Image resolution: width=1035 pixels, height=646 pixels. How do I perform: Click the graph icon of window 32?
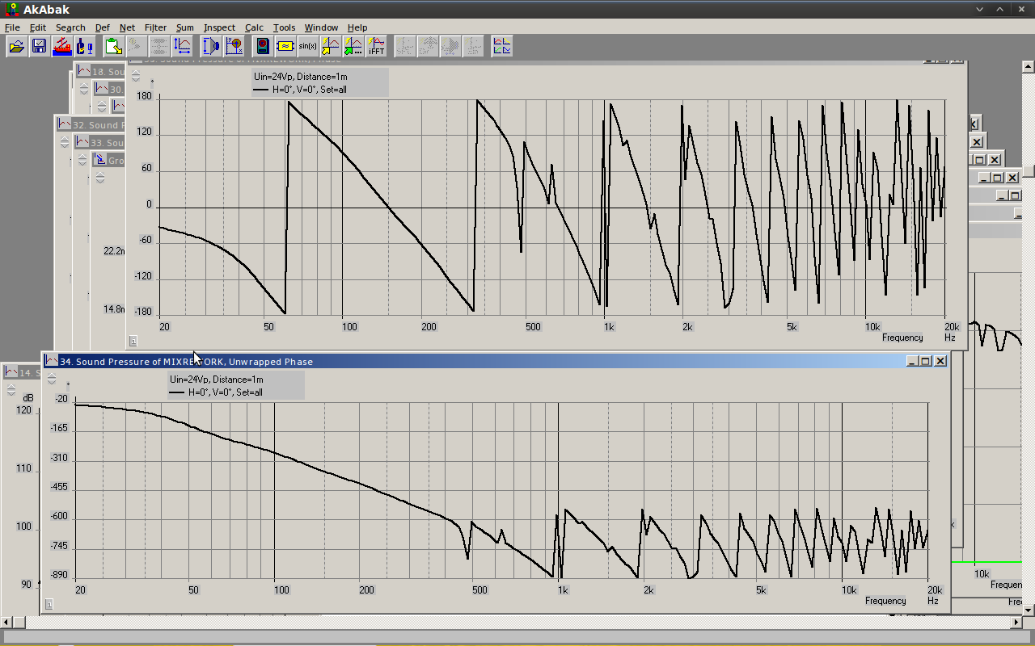click(64, 125)
